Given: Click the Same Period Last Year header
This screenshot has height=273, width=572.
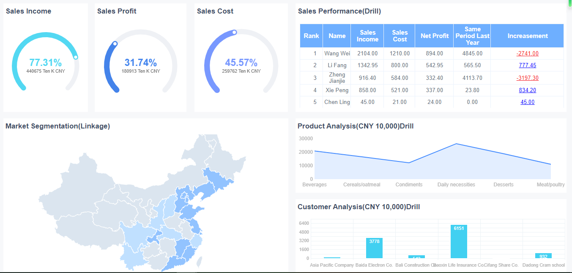Looking at the screenshot, I should point(472,36).
